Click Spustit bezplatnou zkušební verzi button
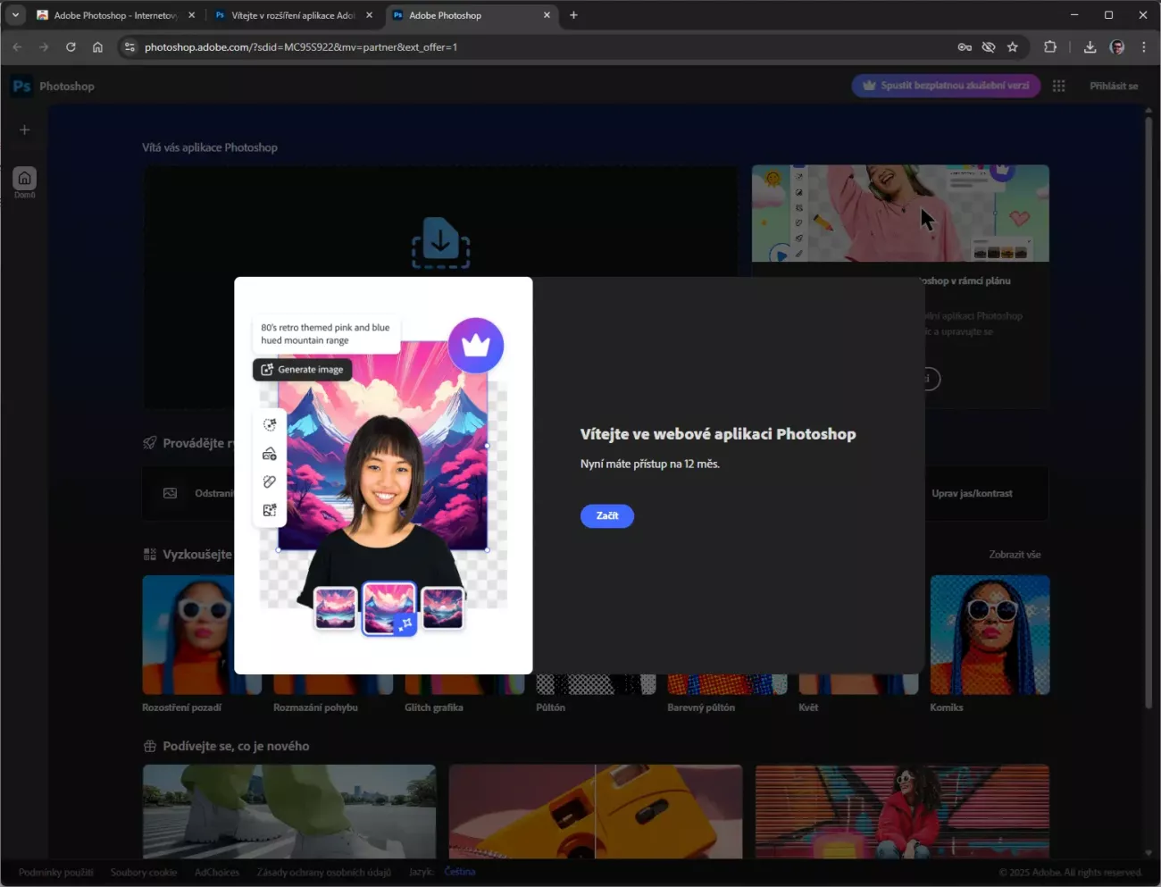This screenshot has height=887, width=1161. click(946, 86)
